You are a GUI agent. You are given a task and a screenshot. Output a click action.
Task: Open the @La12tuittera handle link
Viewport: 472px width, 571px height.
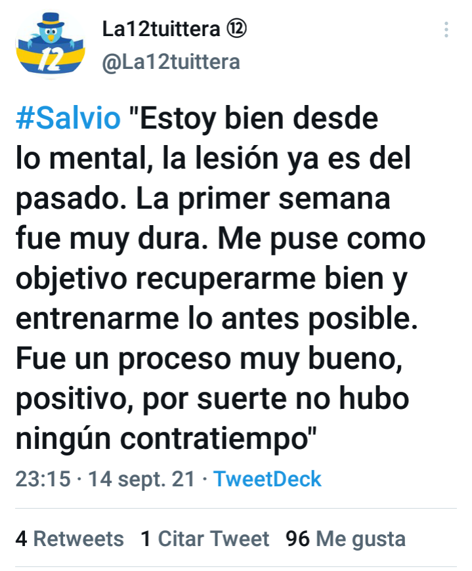pyautogui.click(x=171, y=62)
